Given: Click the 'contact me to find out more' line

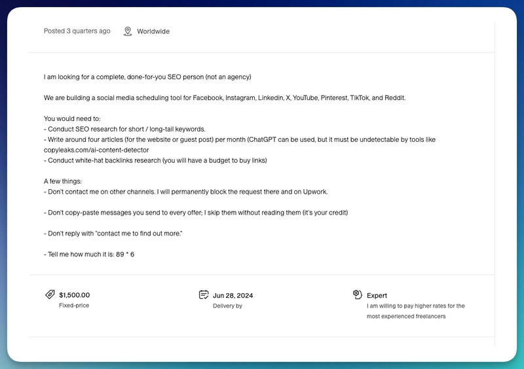Looking at the screenshot, I should tap(113, 234).
